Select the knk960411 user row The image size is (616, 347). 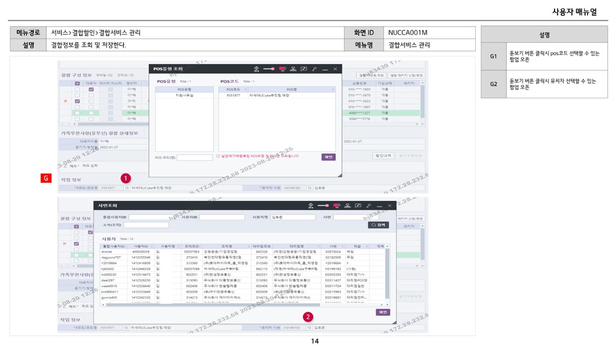(x=242, y=292)
